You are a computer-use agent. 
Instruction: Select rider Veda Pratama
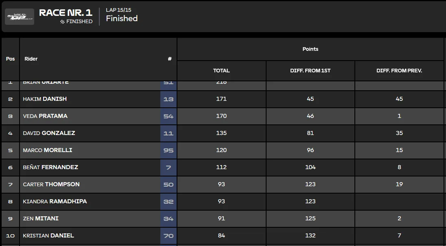tap(45, 116)
